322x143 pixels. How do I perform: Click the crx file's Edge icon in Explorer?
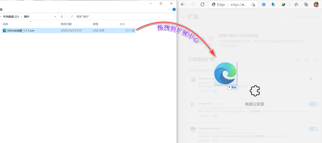coord(5,31)
